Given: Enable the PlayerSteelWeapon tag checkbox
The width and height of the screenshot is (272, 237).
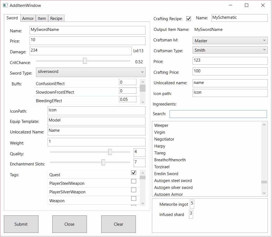Looking at the screenshot, I should (x=134, y=181).
